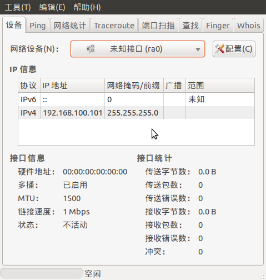This screenshot has width=266, height=280.
Task: Click the link speed 1 Mbps
Action: click(x=76, y=212)
